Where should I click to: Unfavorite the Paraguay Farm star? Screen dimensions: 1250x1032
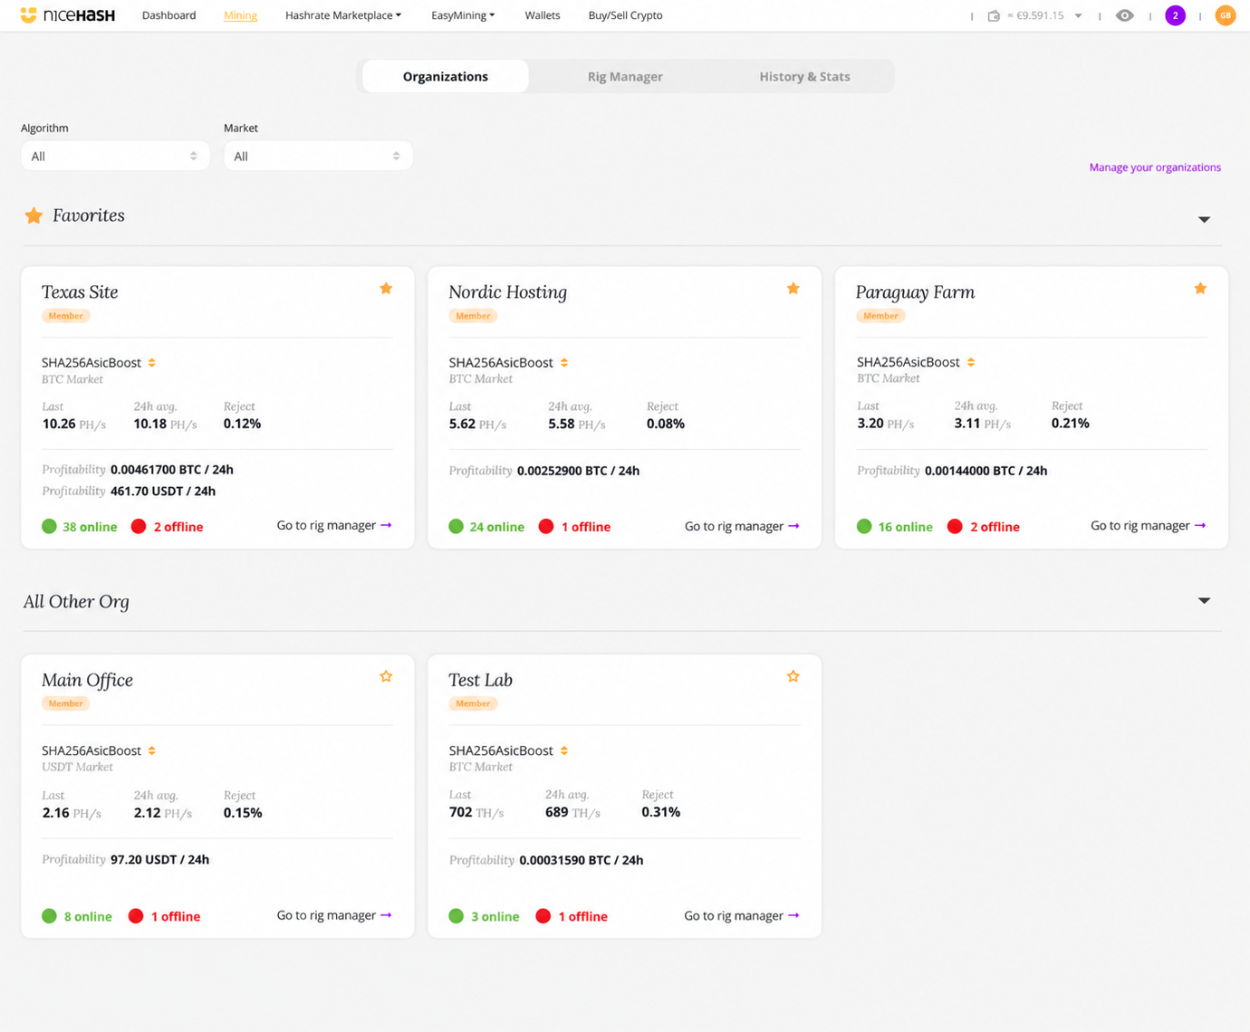pyautogui.click(x=1200, y=289)
